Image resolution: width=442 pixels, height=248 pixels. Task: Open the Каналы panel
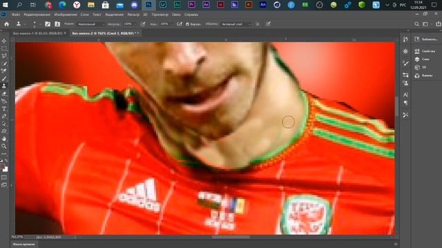pos(423,75)
